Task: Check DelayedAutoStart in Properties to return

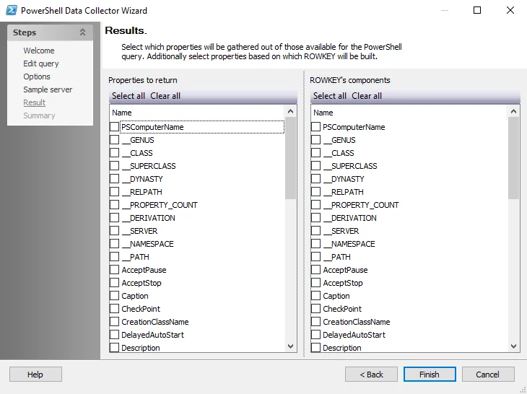Action: (x=115, y=335)
